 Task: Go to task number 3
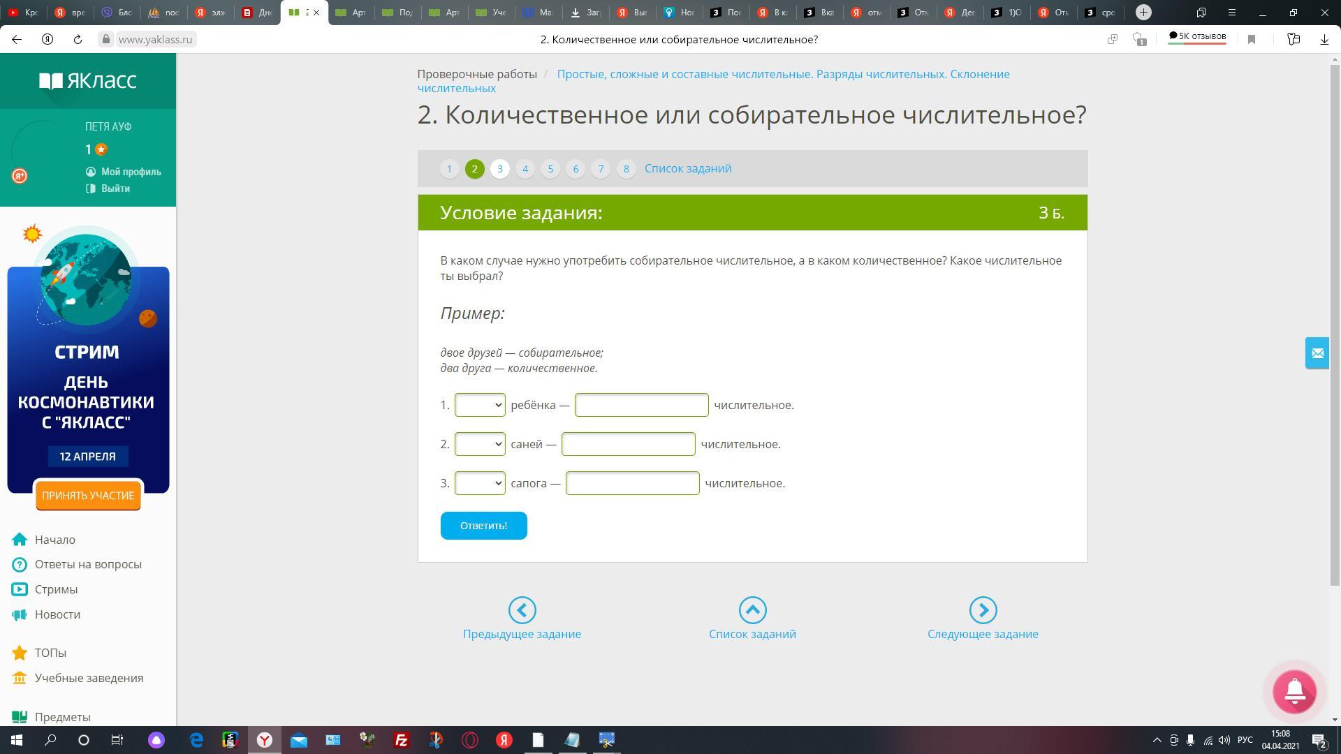pyautogui.click(x=499, y=169)
